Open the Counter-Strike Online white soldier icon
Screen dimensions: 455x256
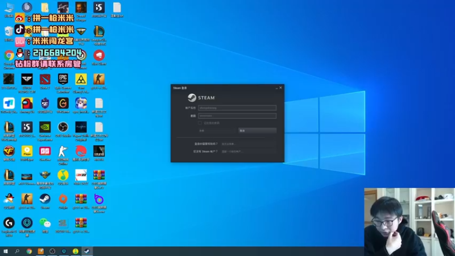63,151
